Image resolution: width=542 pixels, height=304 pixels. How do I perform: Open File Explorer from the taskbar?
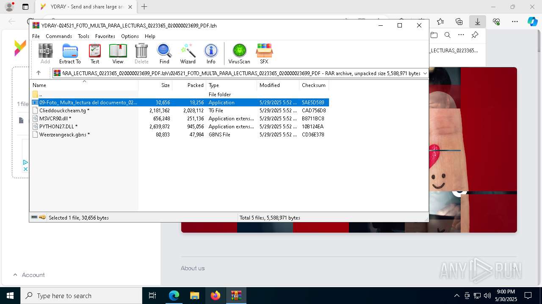click(194, 296)
